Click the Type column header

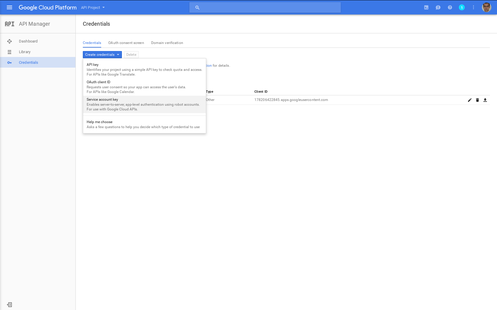point(210,92)
